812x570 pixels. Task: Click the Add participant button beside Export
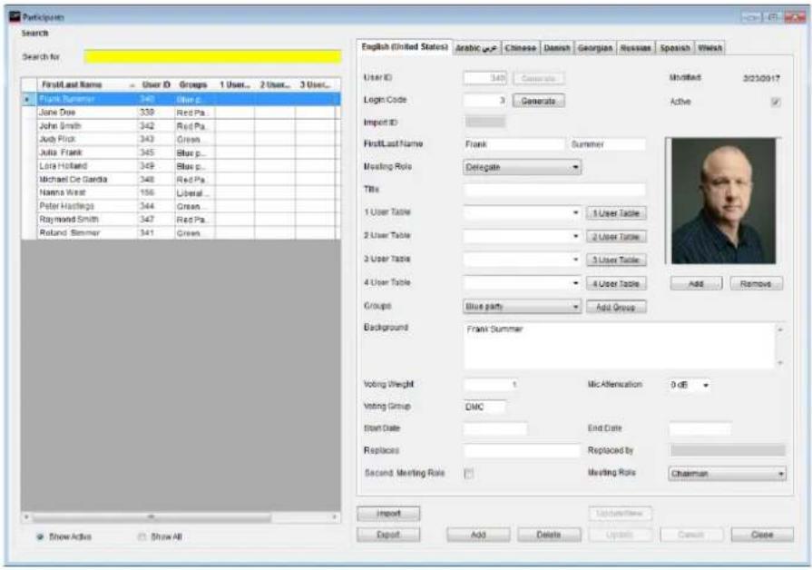pos(478,535)
